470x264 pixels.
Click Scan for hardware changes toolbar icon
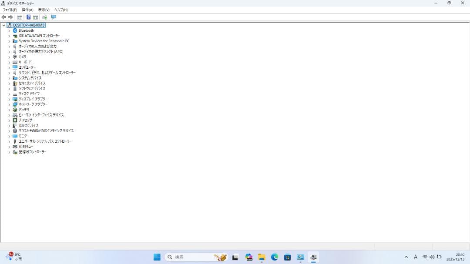44,17
